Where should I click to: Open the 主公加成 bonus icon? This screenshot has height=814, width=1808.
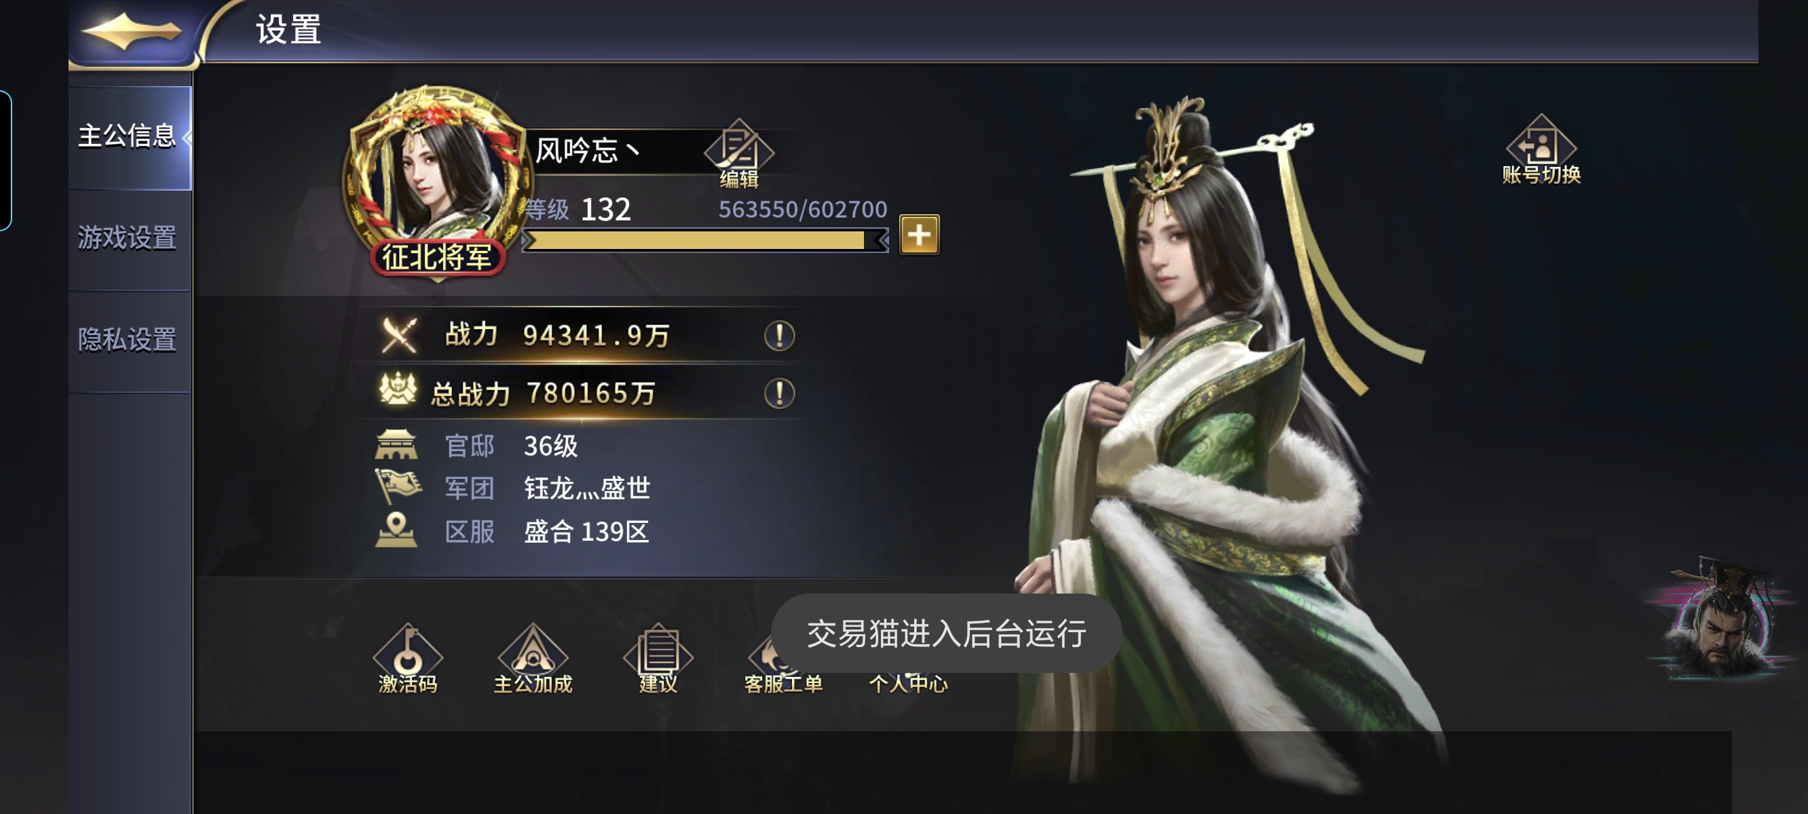533,659
